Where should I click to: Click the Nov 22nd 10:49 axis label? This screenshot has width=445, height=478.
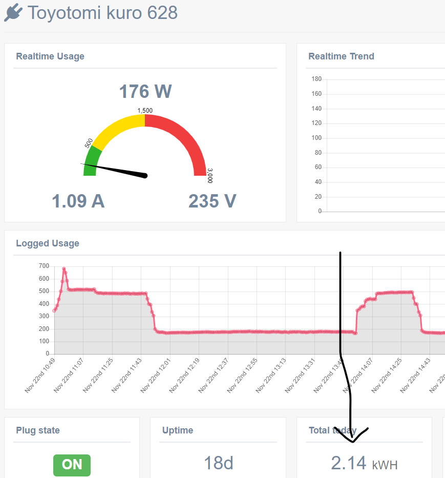40,376
